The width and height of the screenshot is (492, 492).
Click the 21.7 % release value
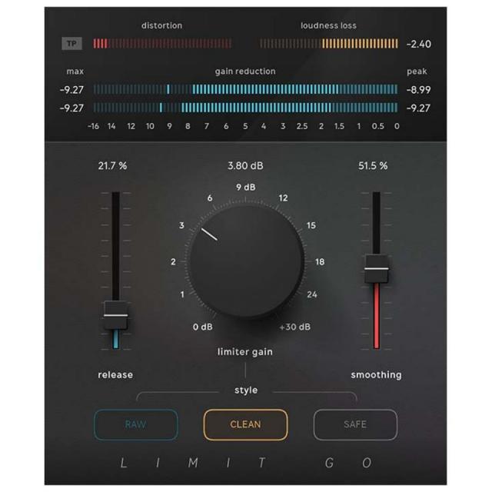(x=112, y=166)
